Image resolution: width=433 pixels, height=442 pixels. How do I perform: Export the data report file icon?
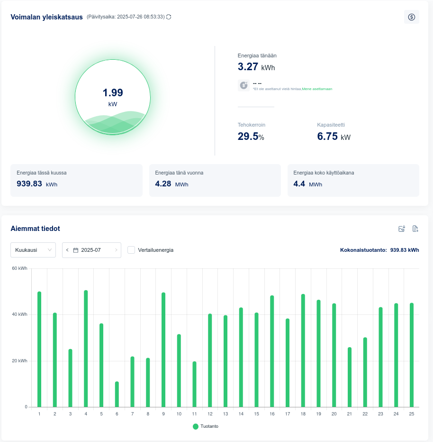[x=415, y=229]
